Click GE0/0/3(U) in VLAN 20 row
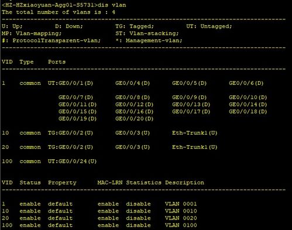This screenshot has width=292, height=230. [132, 147]
